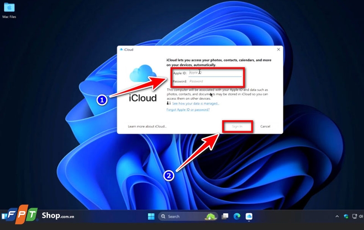Open the Windows Security tray icon
This screenshot has height=230, width=364.
click(x=346, y=216)
